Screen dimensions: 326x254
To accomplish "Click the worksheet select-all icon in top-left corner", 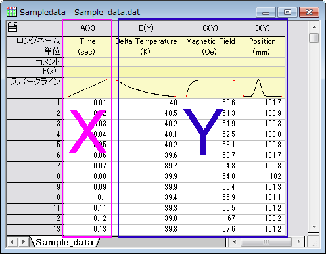I will [x=12, y=27].
